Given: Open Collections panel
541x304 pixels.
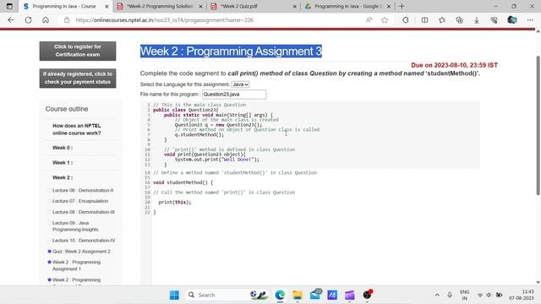Looking at the screenshot, I should [459, 20].
